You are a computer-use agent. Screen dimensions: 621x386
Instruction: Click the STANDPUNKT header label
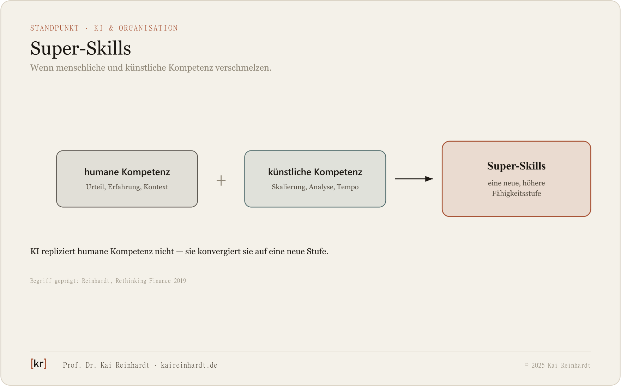pos(55,28)
